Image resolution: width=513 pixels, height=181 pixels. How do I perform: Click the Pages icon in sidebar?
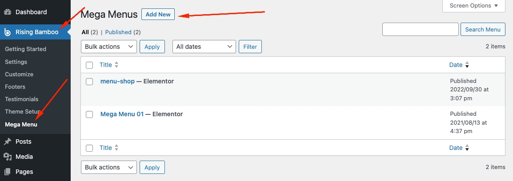point(8,172)
